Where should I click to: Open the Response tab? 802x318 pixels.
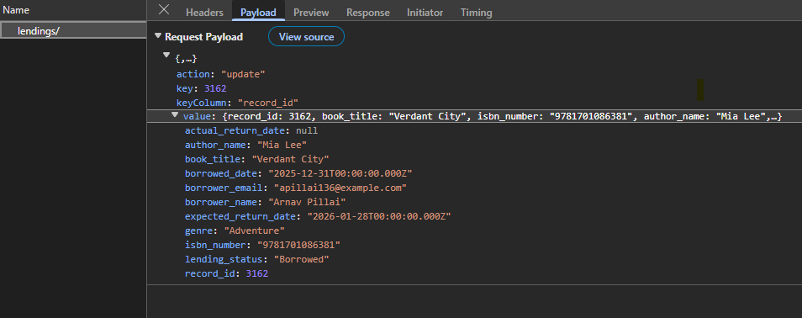click(x=367, y=13)
